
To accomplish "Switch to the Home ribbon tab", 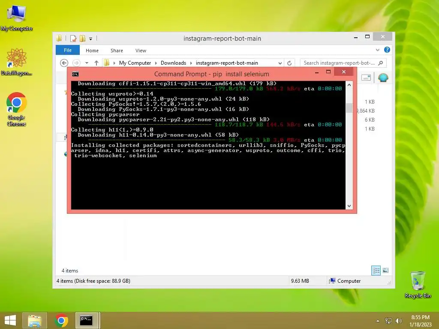I will pyautogui.click(x=92, y=51).
